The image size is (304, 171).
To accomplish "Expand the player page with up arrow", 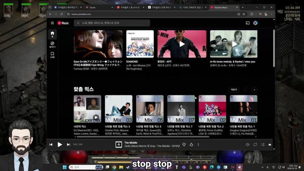I will [x=269, y=145].
